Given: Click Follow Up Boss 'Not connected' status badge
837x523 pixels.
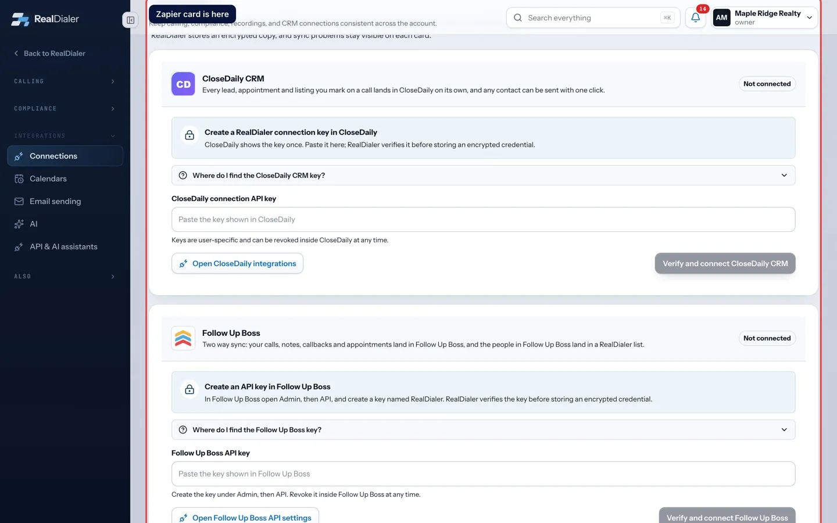Looking at the screenshot, I should click(x=767, y=338).
